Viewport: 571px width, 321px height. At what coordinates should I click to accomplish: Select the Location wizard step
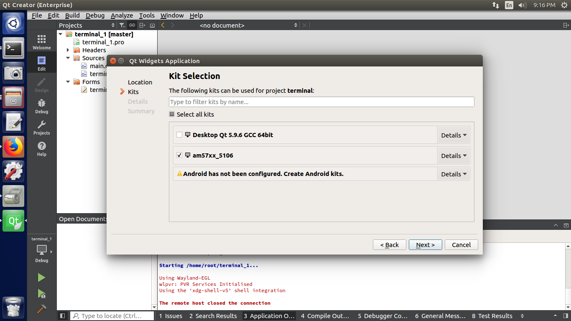pyautogui.click(x=140, y=82)
